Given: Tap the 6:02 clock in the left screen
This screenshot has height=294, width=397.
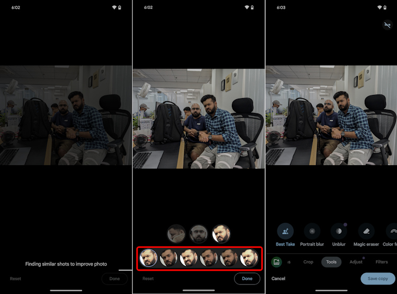Looking at the screenshot, I should [x=16, y=7].
